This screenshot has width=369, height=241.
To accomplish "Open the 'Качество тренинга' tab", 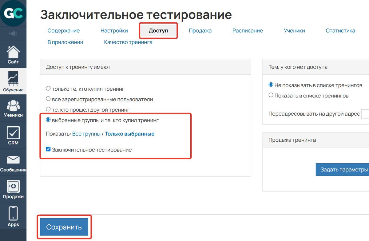I will (x=128, y=42).
